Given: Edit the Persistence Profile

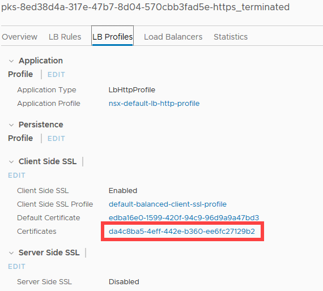Looking at the screenshot, I should (56, 139).
